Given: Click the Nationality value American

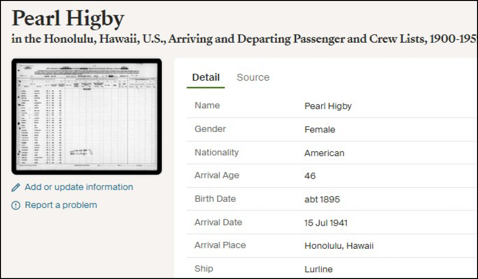Looking at the screenshot, I should coord(324,153).
